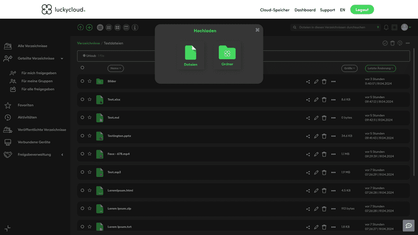Open more options for Test.mp3
Image resolution: width=418 pixels, height=235 pixels.
[333, 172]
